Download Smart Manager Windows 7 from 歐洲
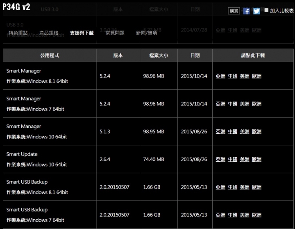 [256, 104]
